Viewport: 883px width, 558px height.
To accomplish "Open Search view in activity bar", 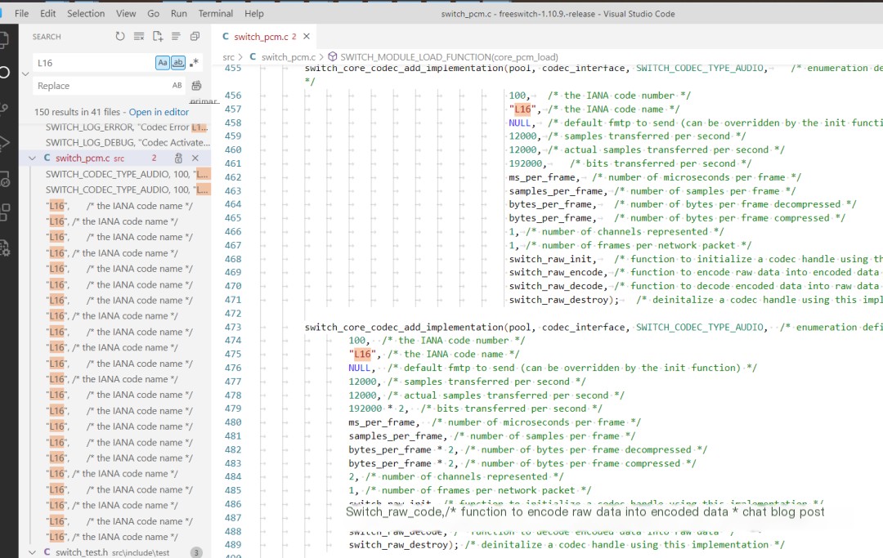I will click(4, 72).
